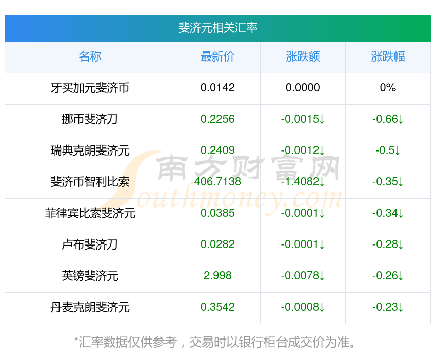Click the 0% change cell
The image size is (436, 358).
[388, 88]
